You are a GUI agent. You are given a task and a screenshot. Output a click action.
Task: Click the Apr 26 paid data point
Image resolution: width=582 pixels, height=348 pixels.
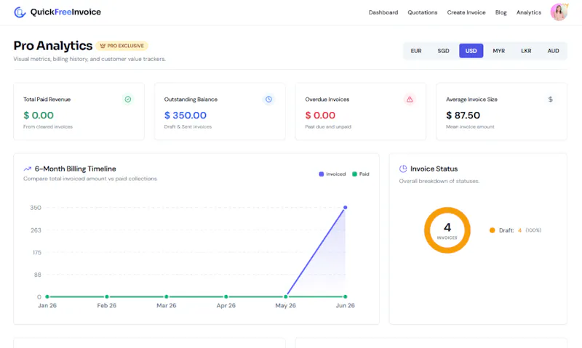tap(226, 296)
